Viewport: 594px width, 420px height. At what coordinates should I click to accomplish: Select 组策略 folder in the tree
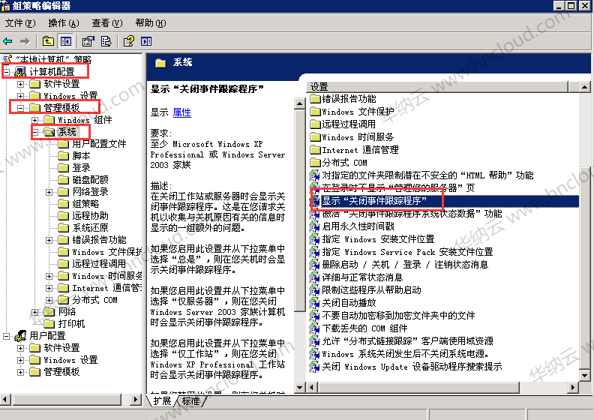(85, 204)
